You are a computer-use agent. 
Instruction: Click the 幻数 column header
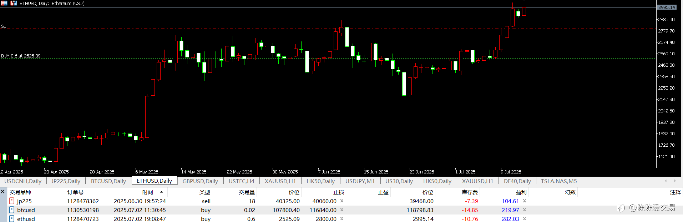point(570,192)
